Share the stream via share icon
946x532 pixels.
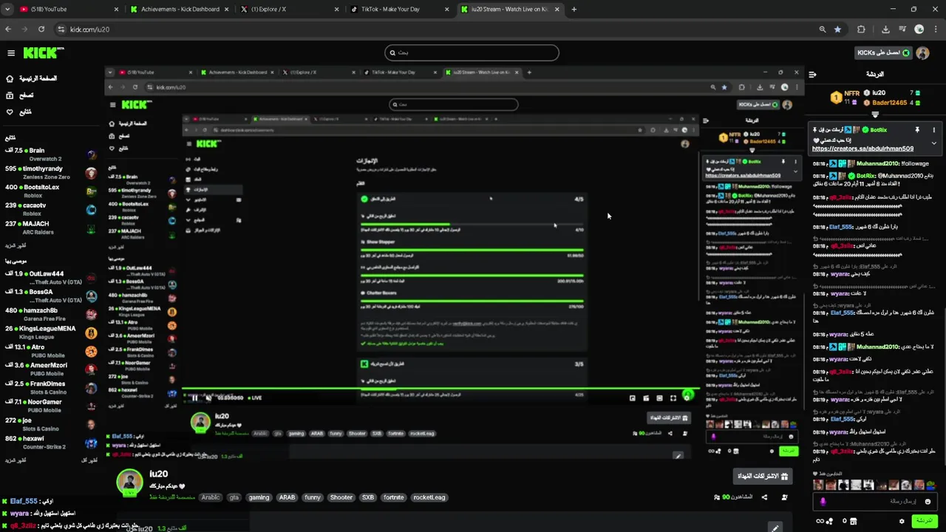pyautogui.click(x=764, y=497)
